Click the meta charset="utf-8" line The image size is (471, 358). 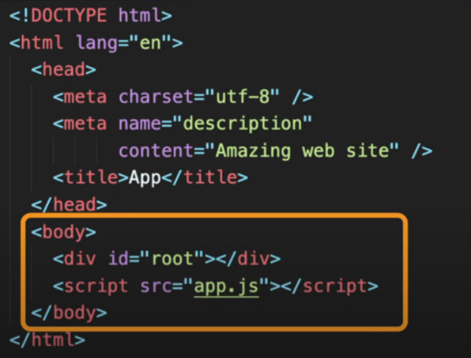point(183,96)
